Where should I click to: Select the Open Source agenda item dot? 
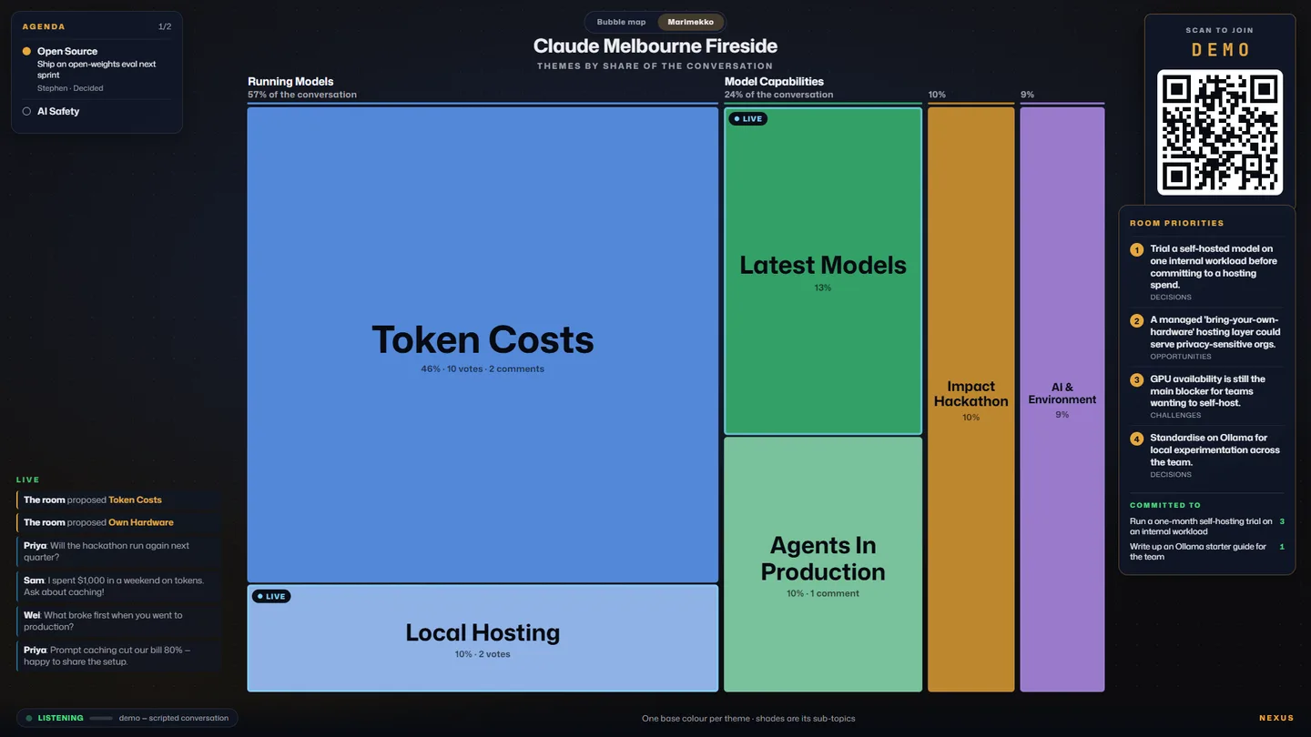click(x=26, y=52)
